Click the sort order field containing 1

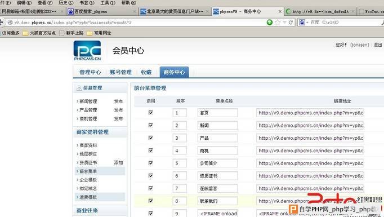pos(180,113)
